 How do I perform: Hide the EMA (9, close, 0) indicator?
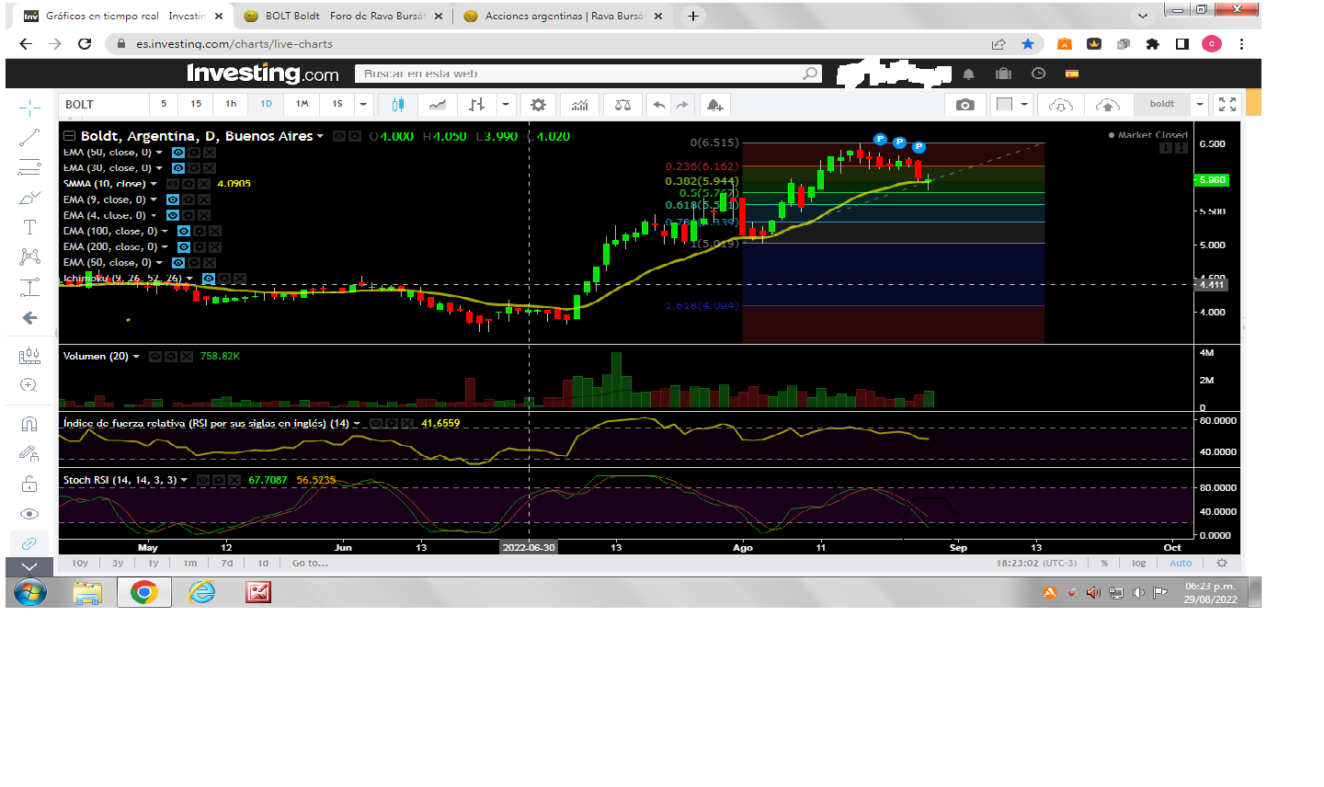click(x=173, y=200)
